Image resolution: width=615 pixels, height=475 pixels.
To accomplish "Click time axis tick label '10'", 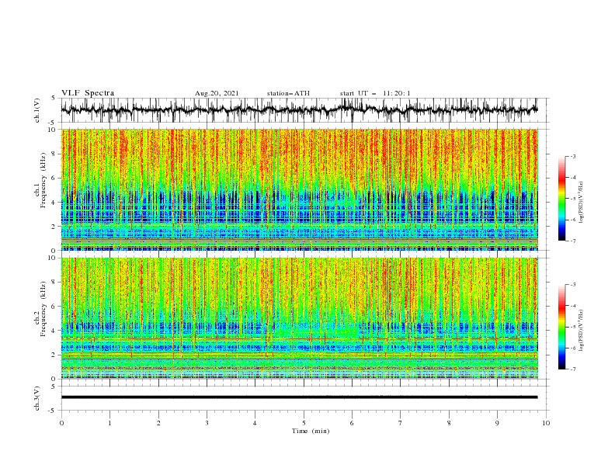I will pos(546,423).
